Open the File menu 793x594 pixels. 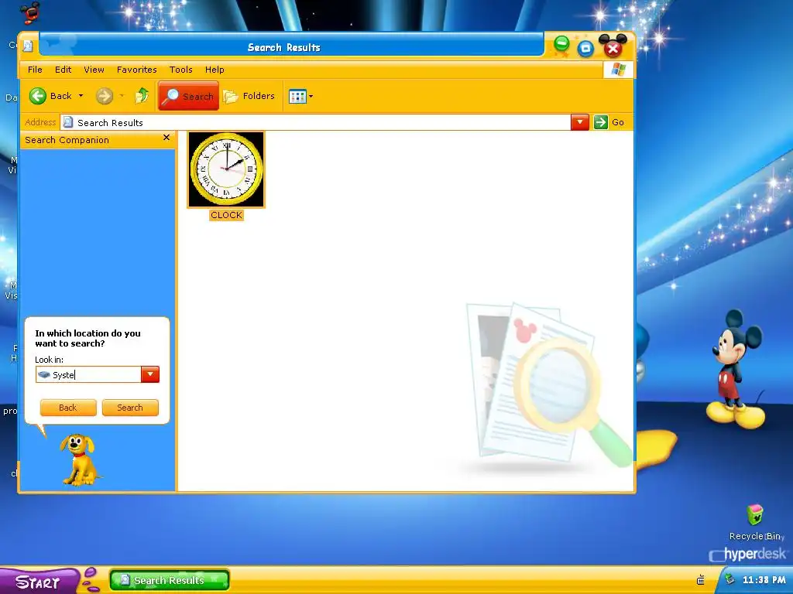point(35,70)
